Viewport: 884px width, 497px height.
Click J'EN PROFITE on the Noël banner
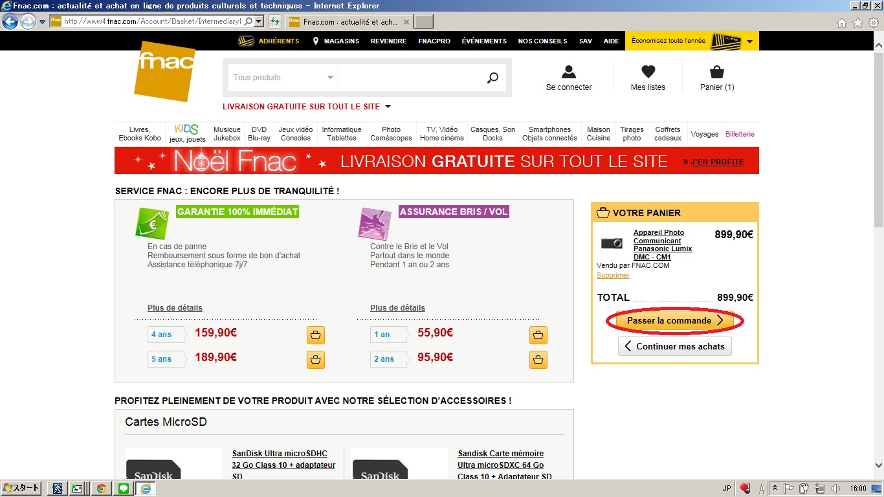(717, 162)
